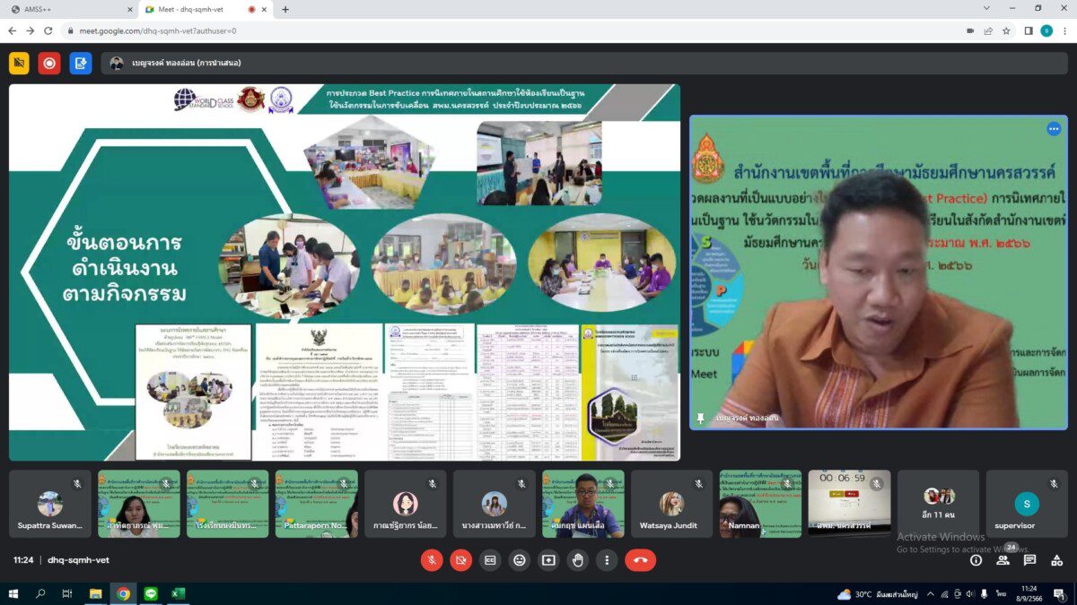Click the red recording indicator icon
The width and height of the screenshot is (1077, 605).
tap(49, 63)
